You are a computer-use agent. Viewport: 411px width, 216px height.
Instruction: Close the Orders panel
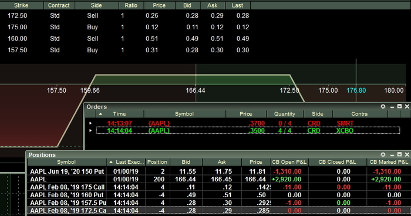click(x=407, y=106)
